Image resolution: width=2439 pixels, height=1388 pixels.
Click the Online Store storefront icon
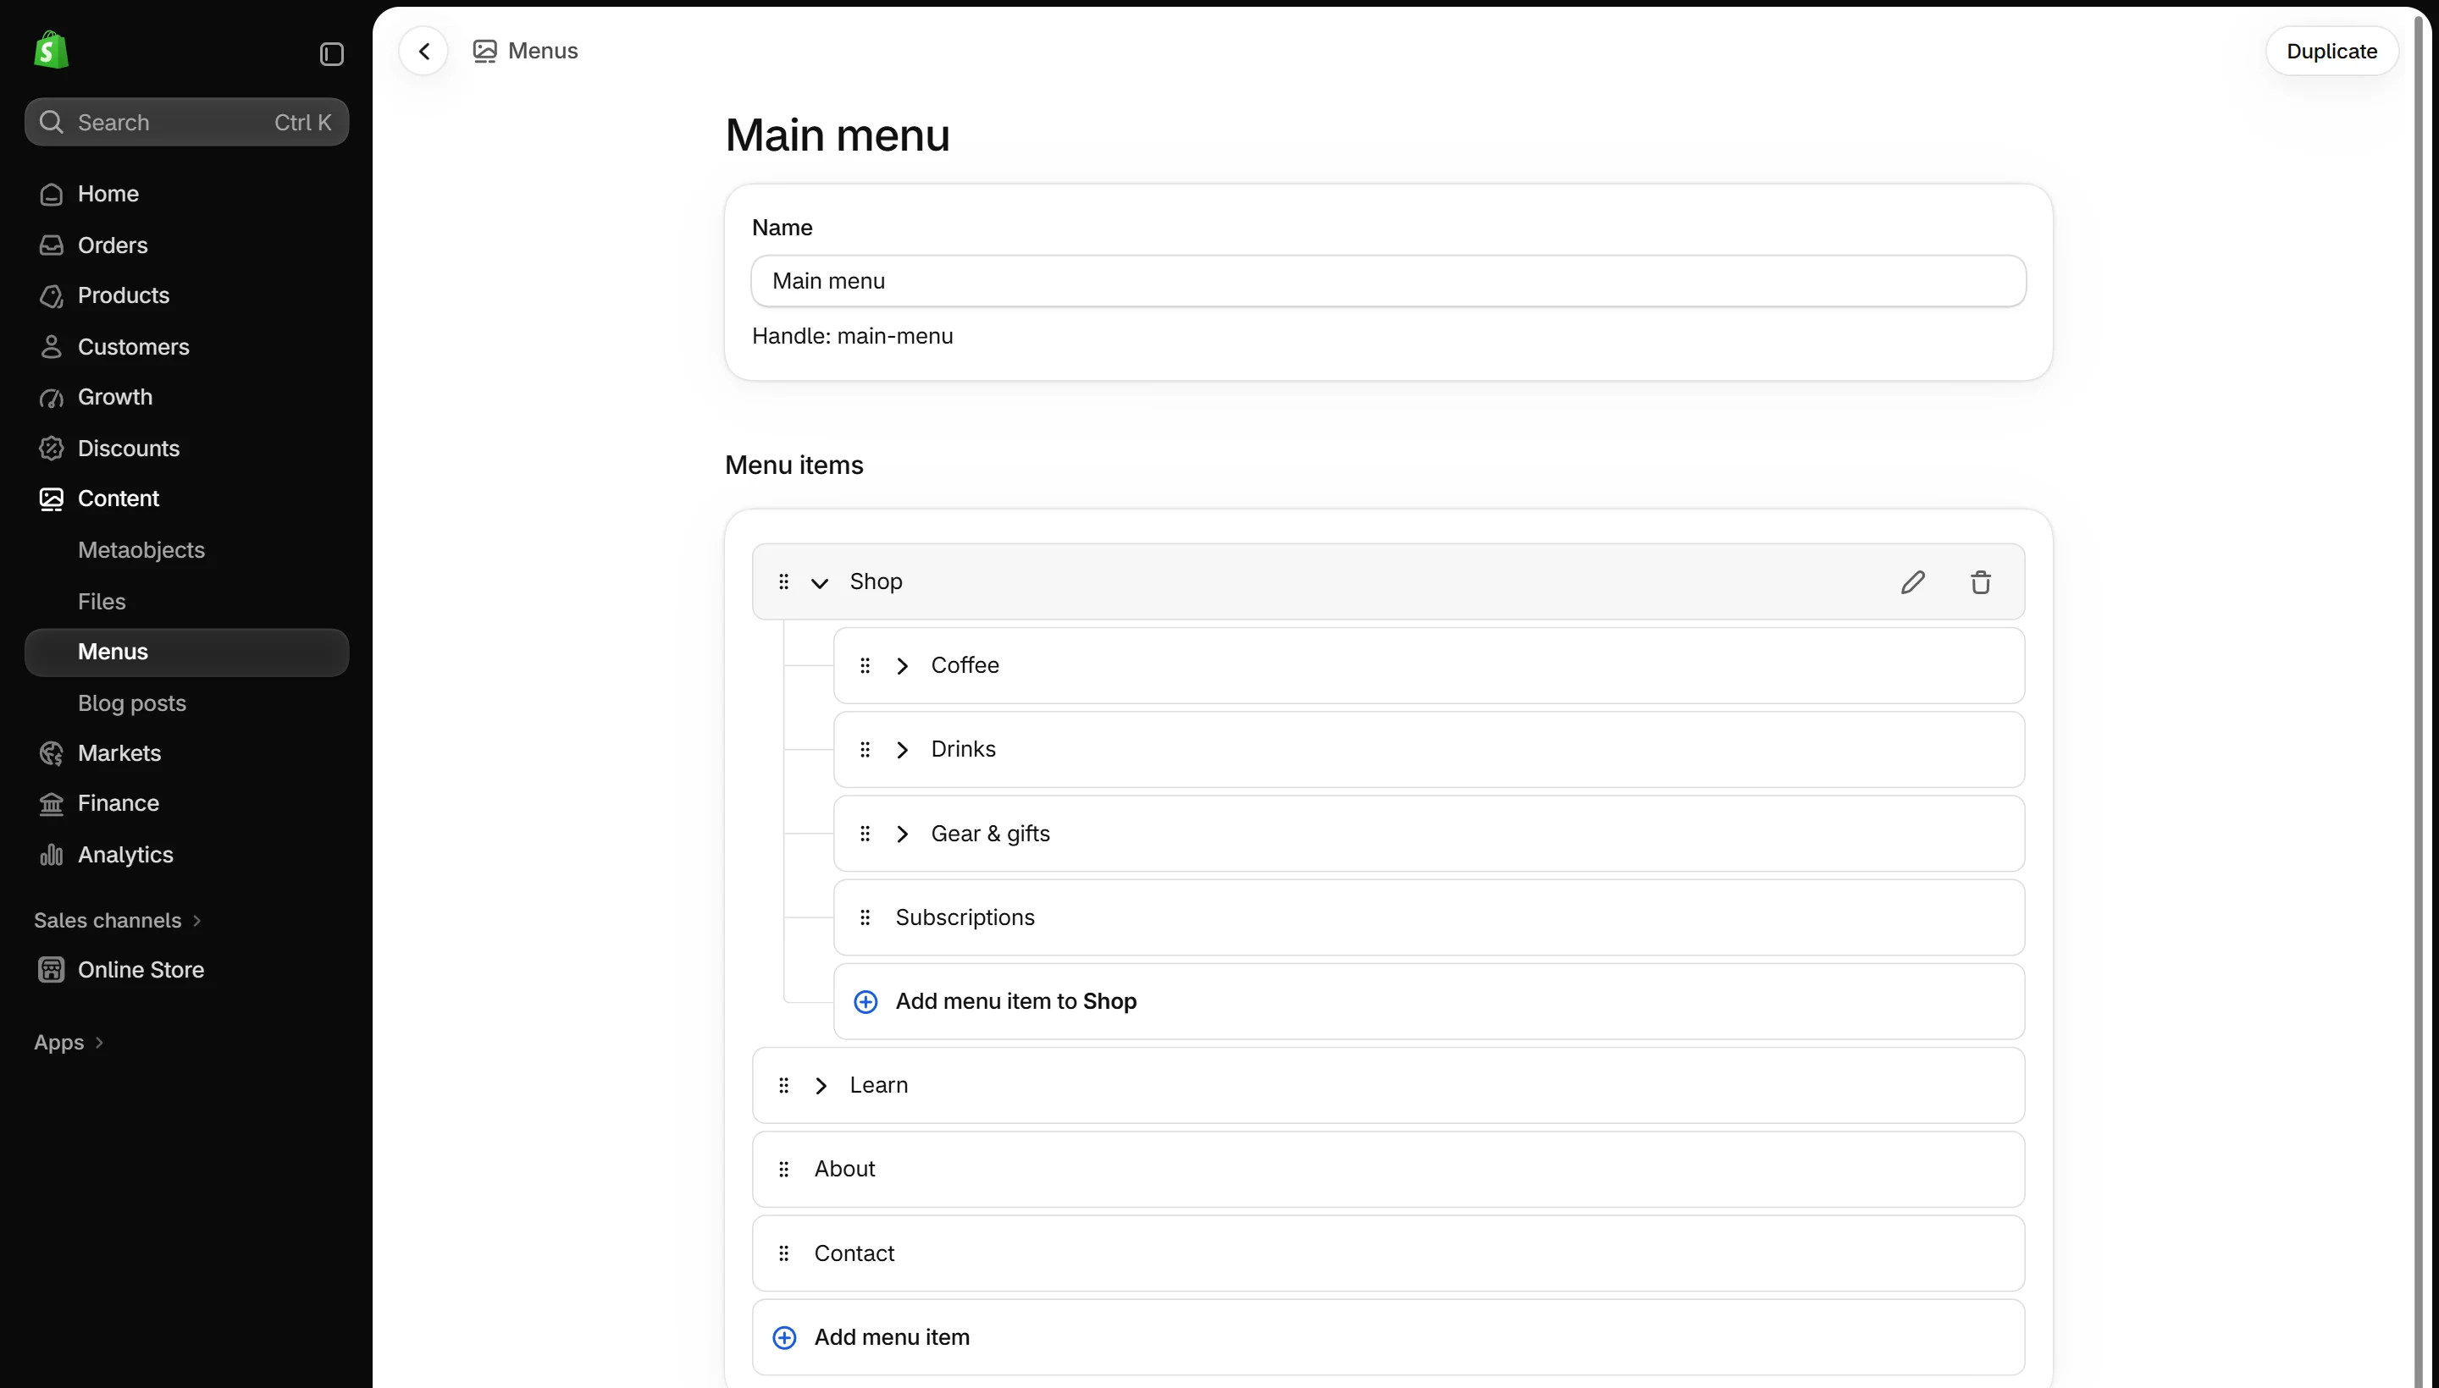click(x=52, y=970)
